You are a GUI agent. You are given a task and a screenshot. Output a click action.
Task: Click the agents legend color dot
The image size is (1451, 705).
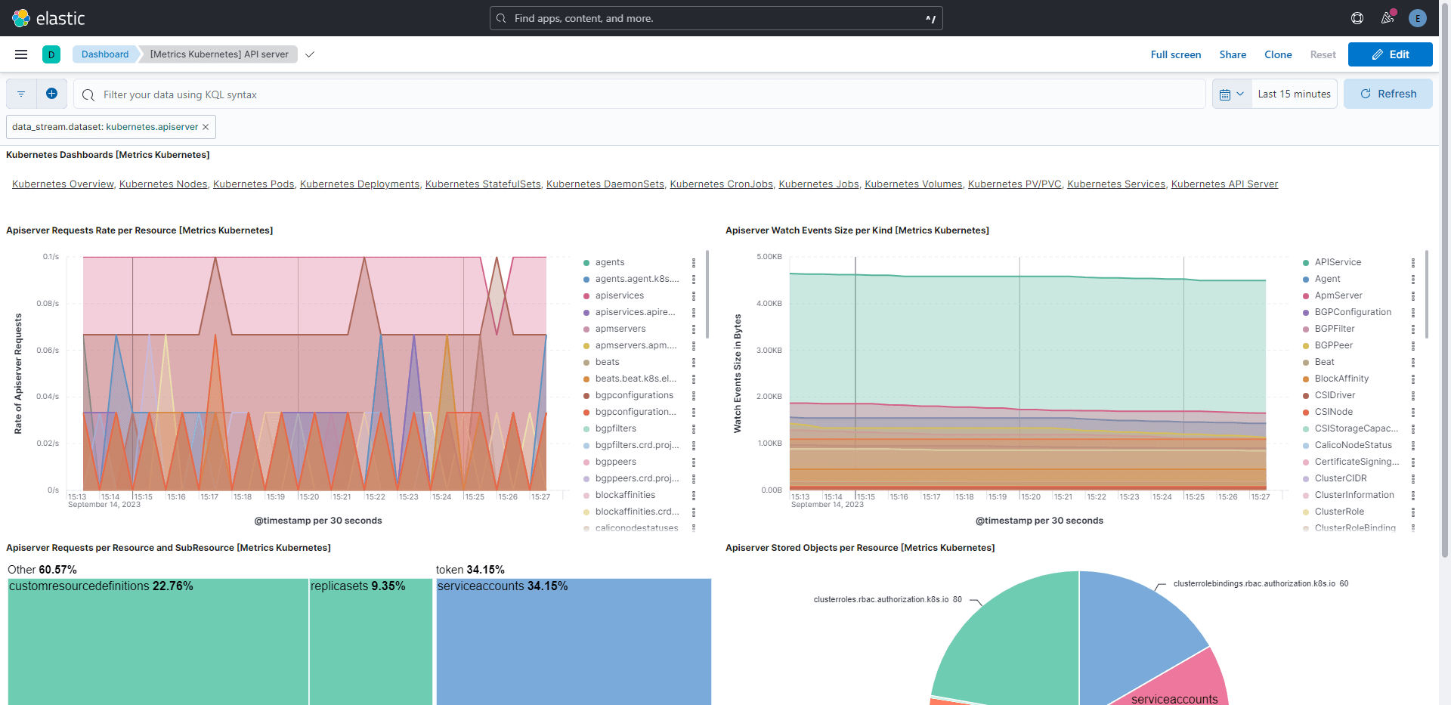coord(586,263)
